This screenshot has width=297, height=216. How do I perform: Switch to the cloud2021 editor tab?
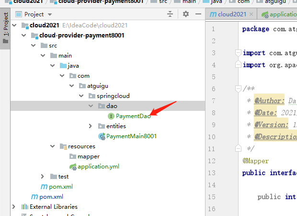coord(232,14)
